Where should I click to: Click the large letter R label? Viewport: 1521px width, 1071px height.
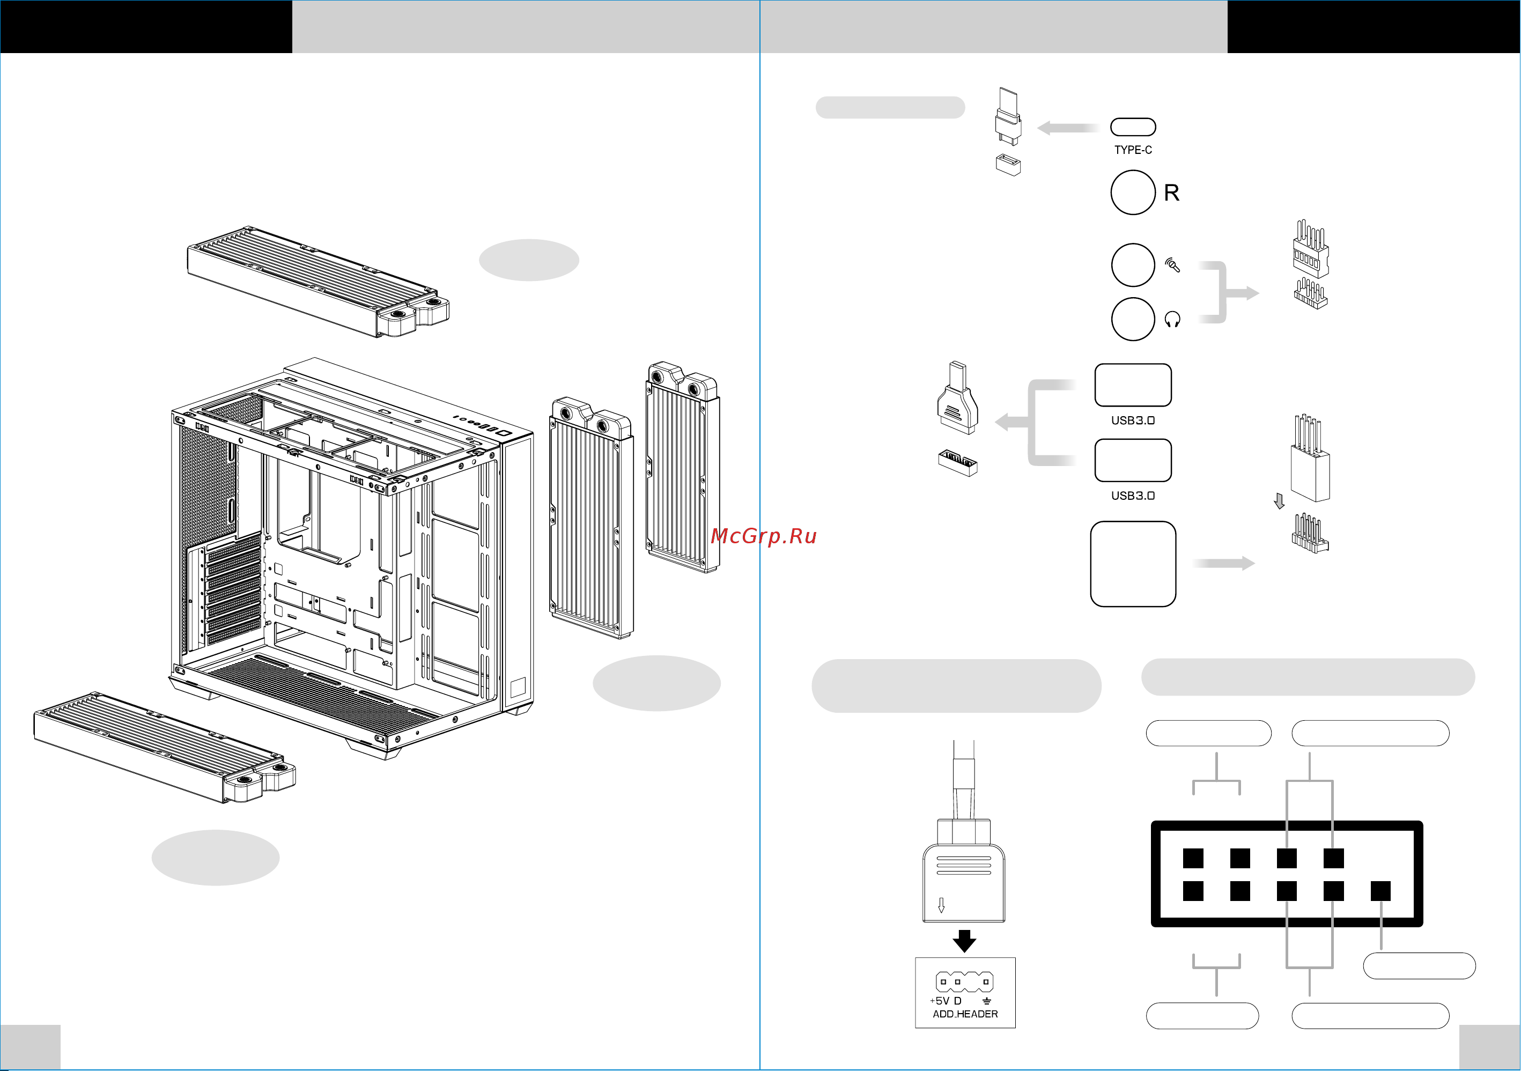[x=1171, y=193]
